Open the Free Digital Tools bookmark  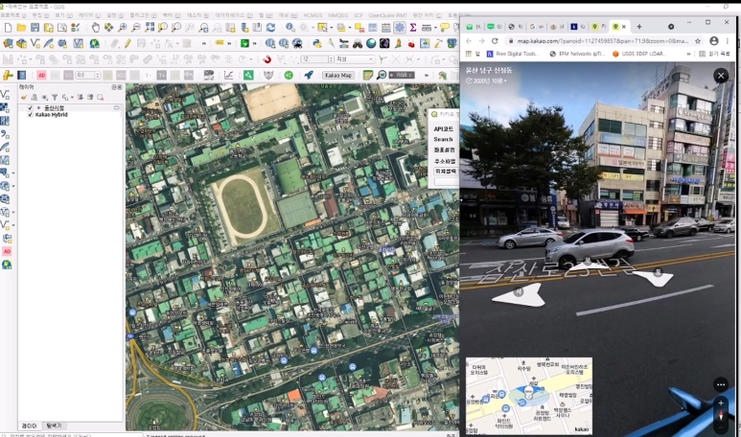click(x=511, y=54)
